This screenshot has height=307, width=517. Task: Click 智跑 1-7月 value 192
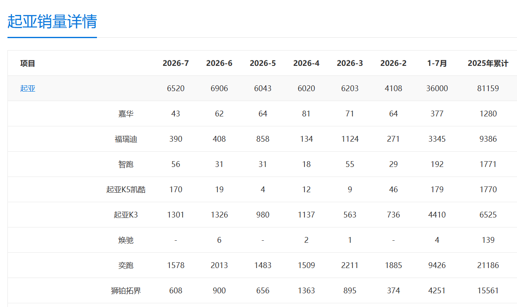point(437,164)
